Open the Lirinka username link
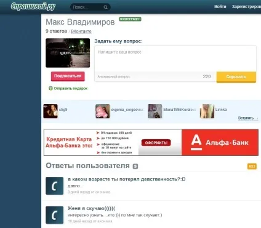The width and height of the screenshot is (261, 228). click(x=221, y=110)
